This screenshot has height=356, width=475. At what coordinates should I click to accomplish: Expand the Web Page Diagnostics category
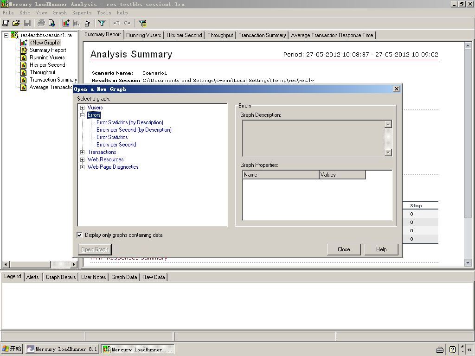pos(83,167)
